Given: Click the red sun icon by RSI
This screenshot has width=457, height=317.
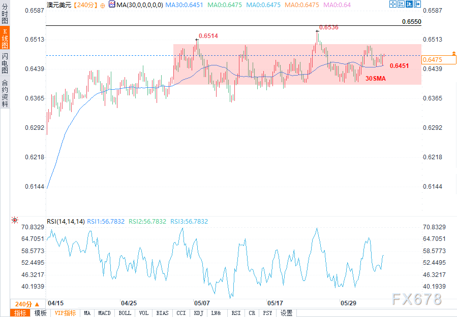Looking at the screenshot, I should point(14,220).
